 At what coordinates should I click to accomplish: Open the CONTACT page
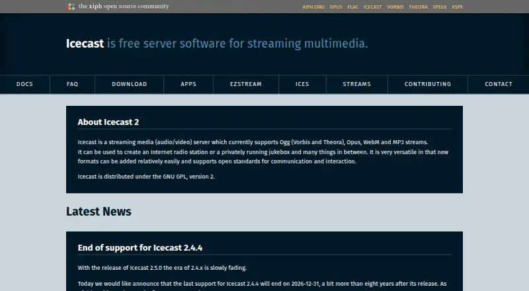(499, 84)
